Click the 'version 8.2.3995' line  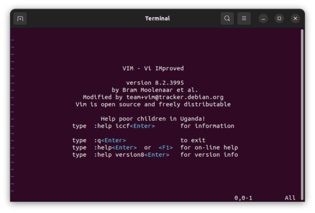pyautogui.click(x=155, y=83)
